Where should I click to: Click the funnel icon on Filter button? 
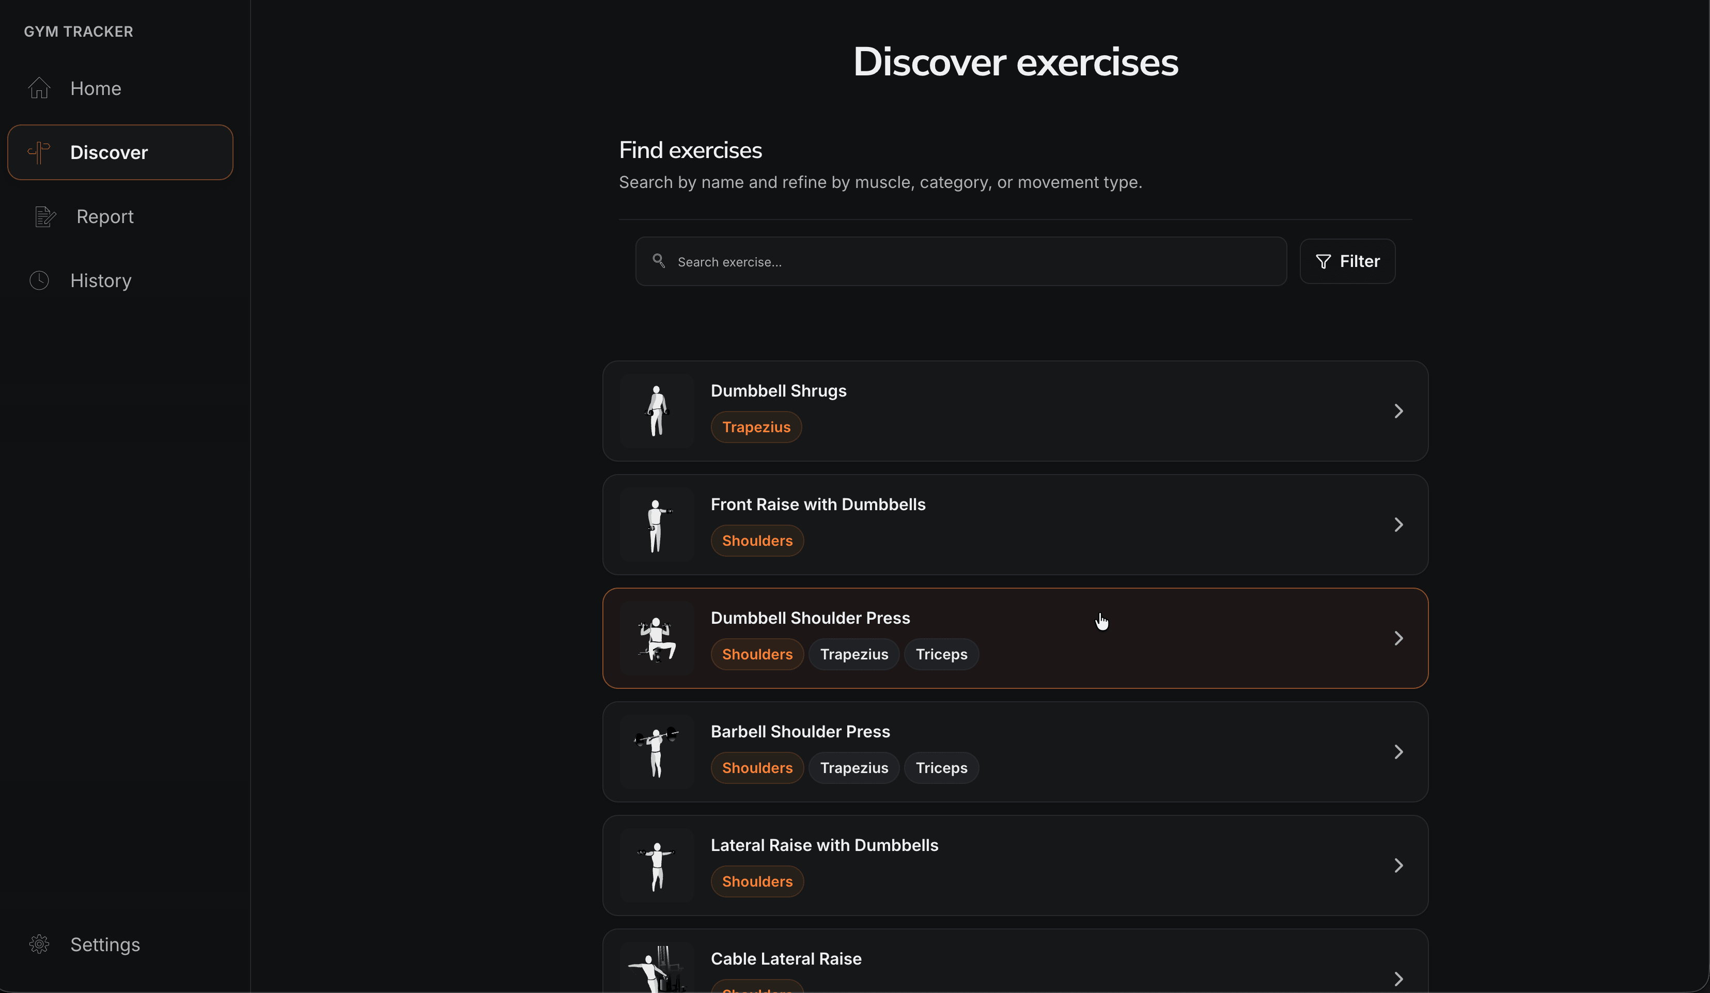coord(1323,261)
